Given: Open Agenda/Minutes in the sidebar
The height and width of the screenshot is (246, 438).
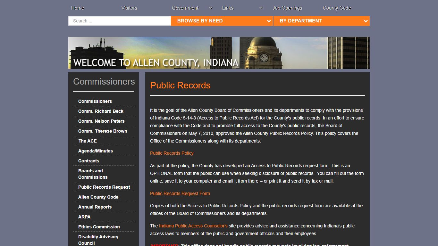Looking at the screenshot, I should click(96, 151).
